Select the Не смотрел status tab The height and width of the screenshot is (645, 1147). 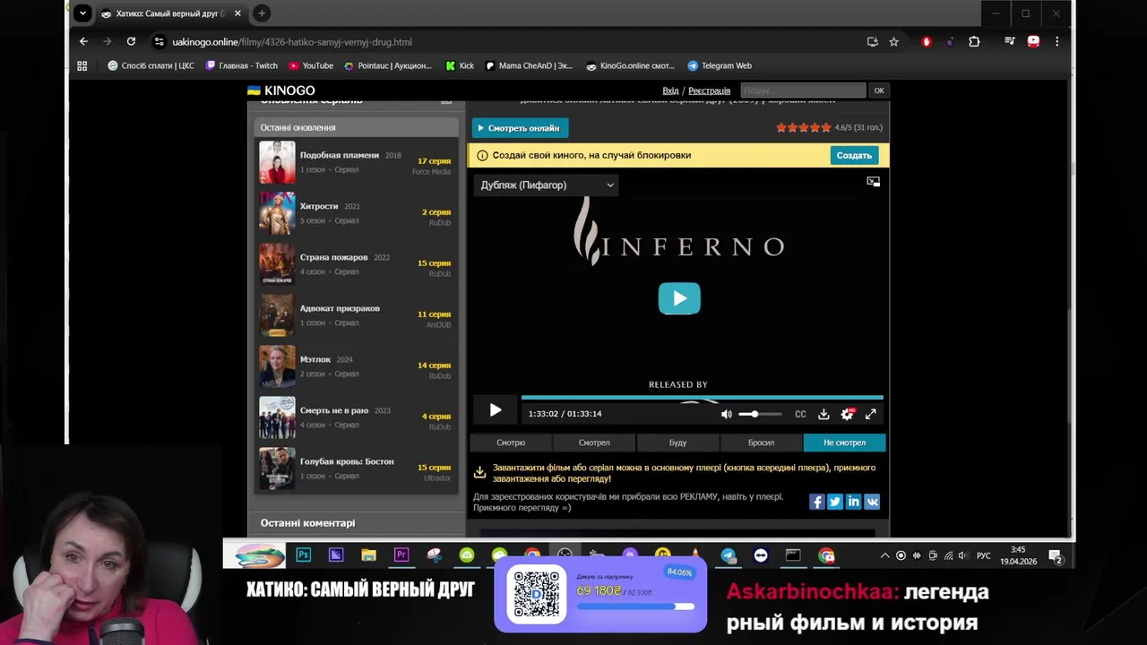844,443
